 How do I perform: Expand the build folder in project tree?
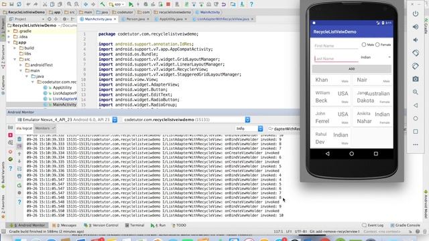point(15,48)
